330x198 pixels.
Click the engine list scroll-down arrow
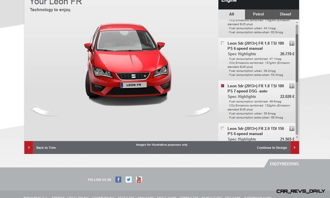pos(297,137)
